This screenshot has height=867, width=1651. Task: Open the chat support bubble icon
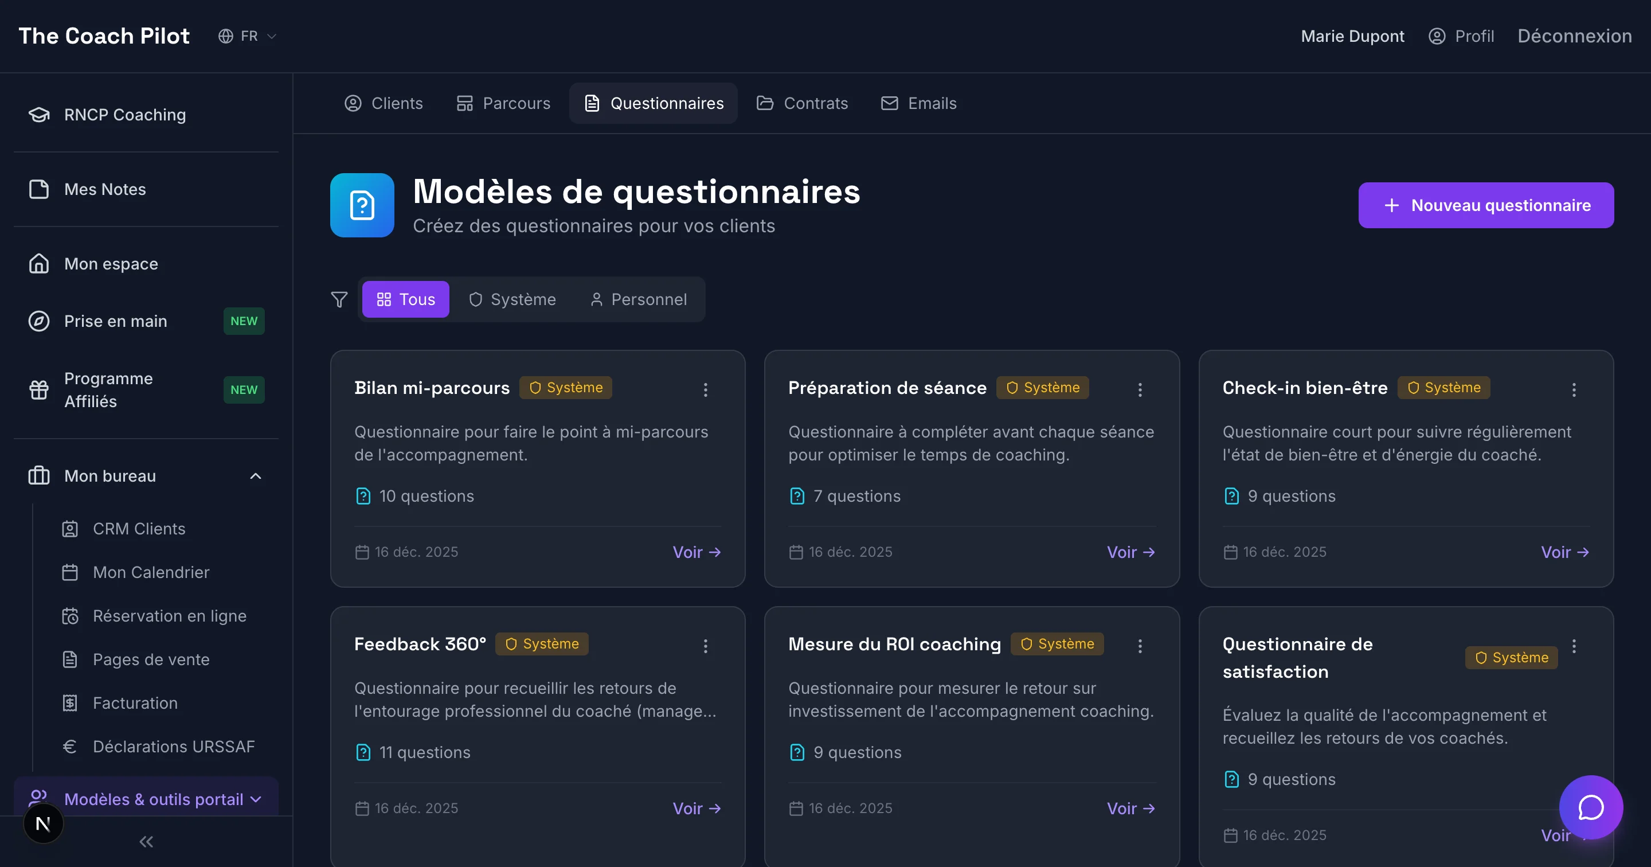[x=1590, y=807]
